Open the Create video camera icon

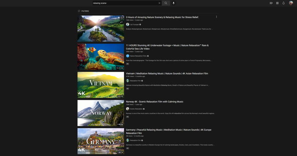coord(271,3)
